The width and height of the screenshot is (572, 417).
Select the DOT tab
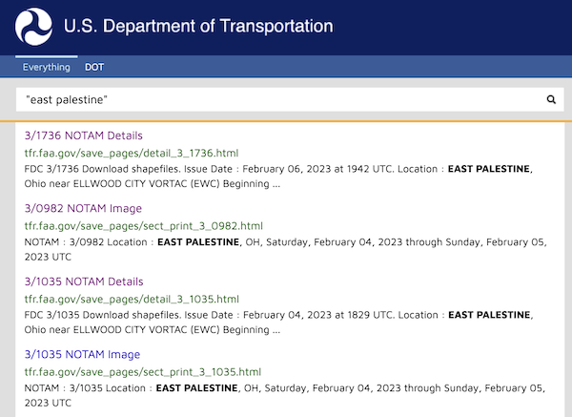tap(94, 68)
